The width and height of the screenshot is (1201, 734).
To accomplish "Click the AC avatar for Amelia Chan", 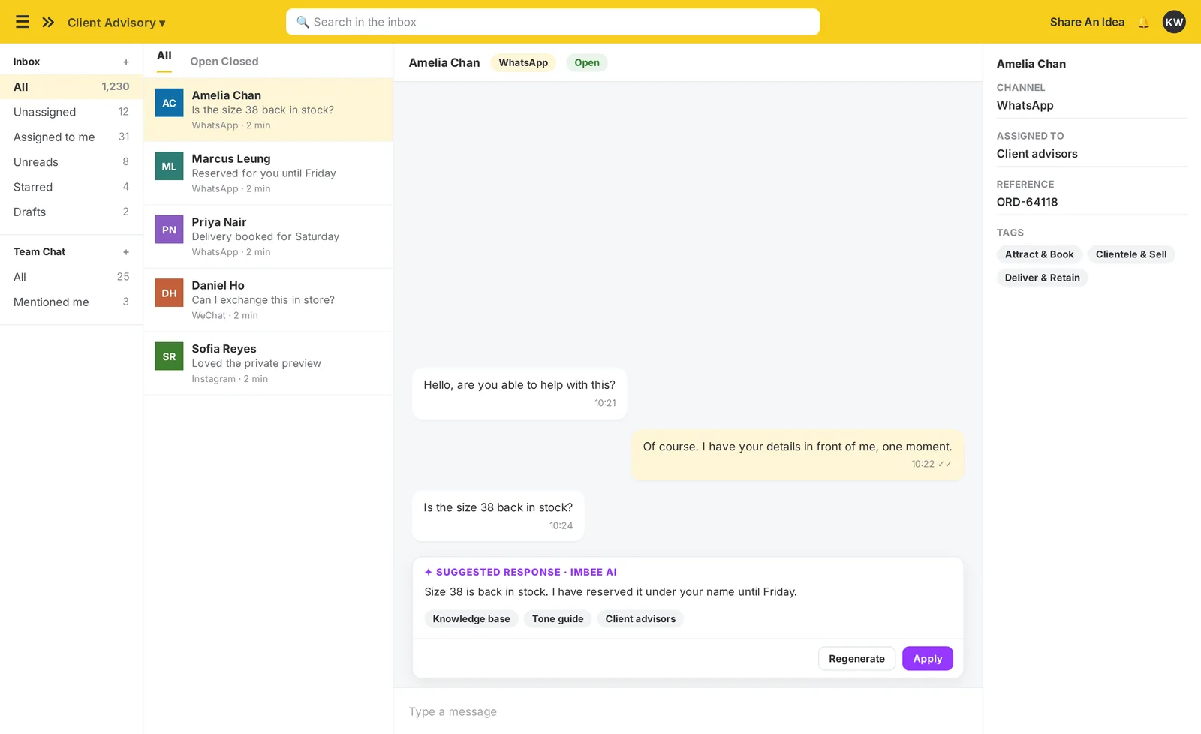I will point(169,103).
